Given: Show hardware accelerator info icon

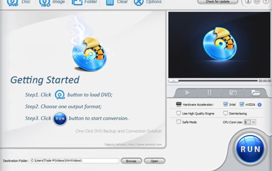Looking at the screenshot, I should [x=259, y=105].
